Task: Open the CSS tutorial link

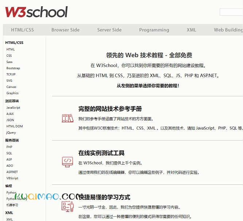Action: pos(9,56)
